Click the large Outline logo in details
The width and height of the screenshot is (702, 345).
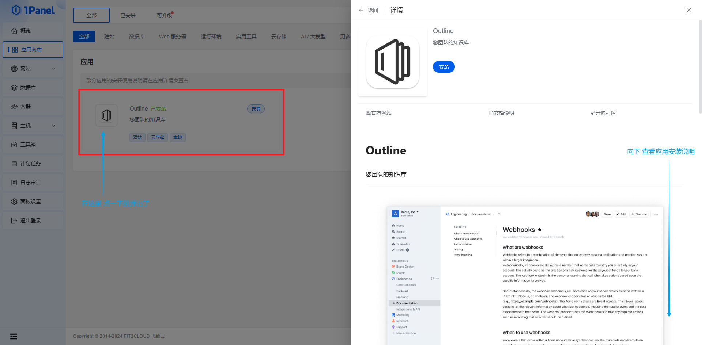coord(393,62)
